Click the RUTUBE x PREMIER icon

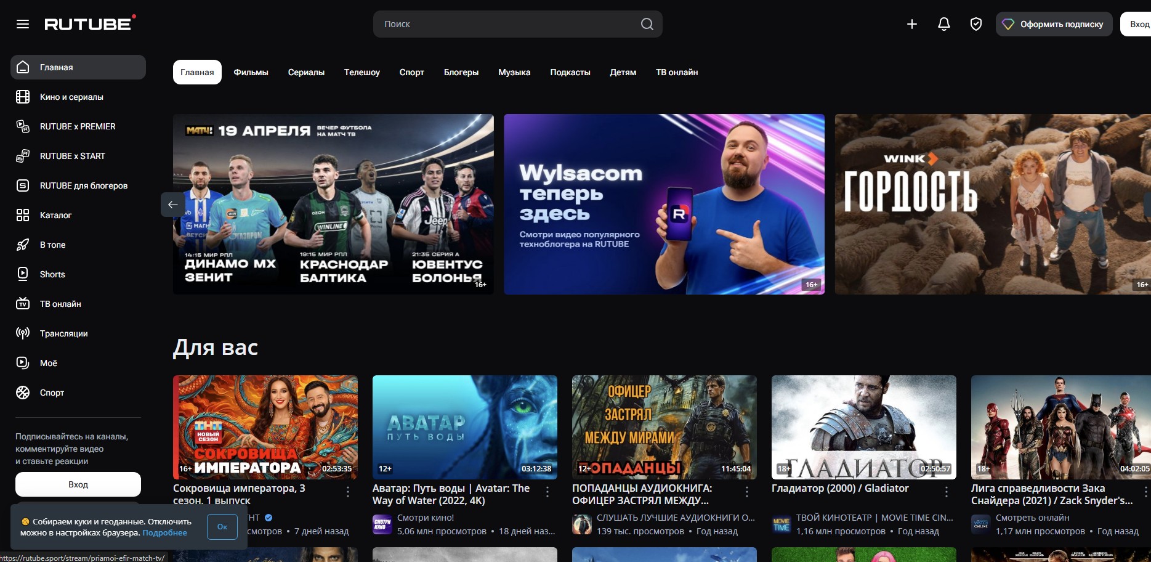tap(23, 126)
